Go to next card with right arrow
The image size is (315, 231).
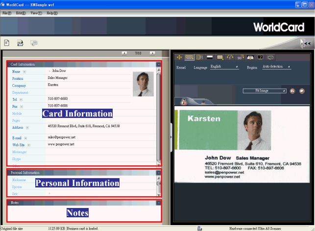coord(152,53)
